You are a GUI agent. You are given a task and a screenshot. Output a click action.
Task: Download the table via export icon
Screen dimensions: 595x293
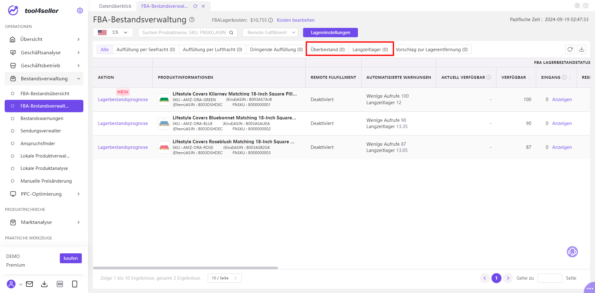click(582, 49)
